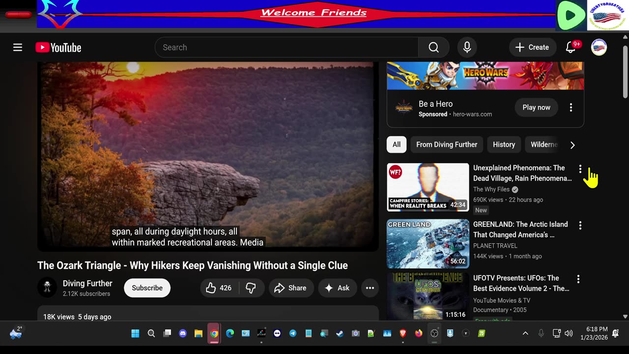This screenshot has width=629, height=354.
Task: Click the search magnifier button
Action: [433, 48]
